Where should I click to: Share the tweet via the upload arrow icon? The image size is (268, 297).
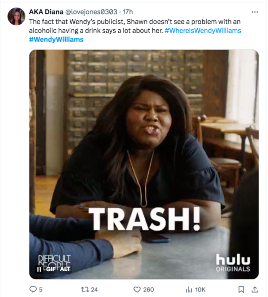[255, 289]
